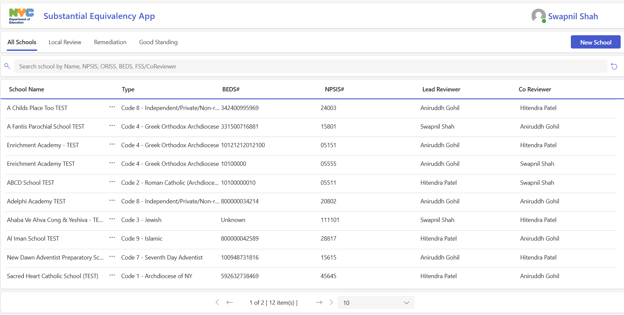The height and width of the screenshot is (315, 624).
Task: Switch to the Local Review tab
Action: coord(65,42)
